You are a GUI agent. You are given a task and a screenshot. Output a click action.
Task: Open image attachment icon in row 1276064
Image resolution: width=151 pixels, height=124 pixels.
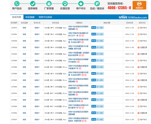pos(80,35)
